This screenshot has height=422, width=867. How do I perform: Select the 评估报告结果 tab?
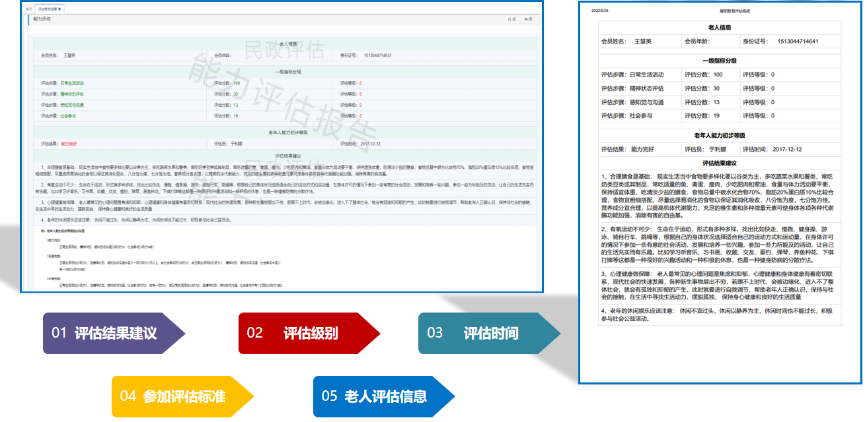coord(46,9)
